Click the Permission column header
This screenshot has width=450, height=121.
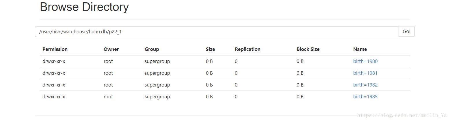(x=55, y=49)
